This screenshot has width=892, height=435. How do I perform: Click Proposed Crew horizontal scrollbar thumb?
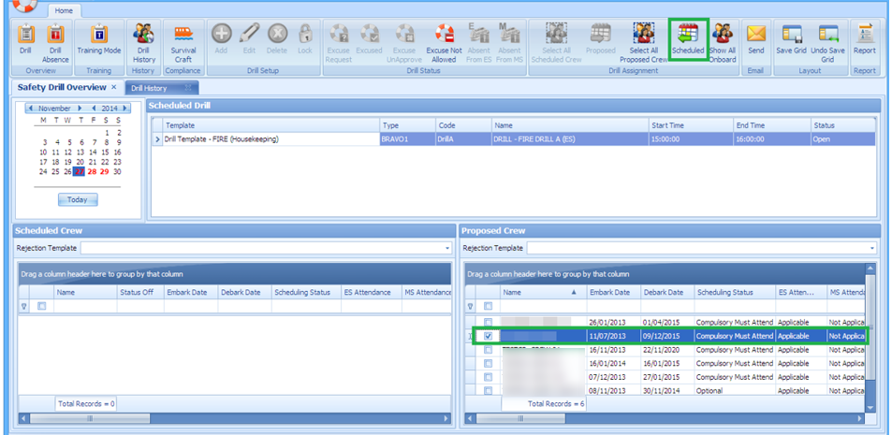[520, 418]
